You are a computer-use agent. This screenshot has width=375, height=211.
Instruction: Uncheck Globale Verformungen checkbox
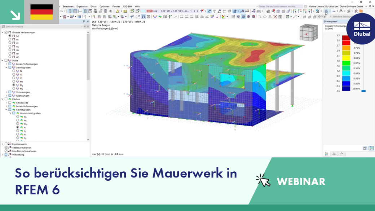tap(6, 32)
